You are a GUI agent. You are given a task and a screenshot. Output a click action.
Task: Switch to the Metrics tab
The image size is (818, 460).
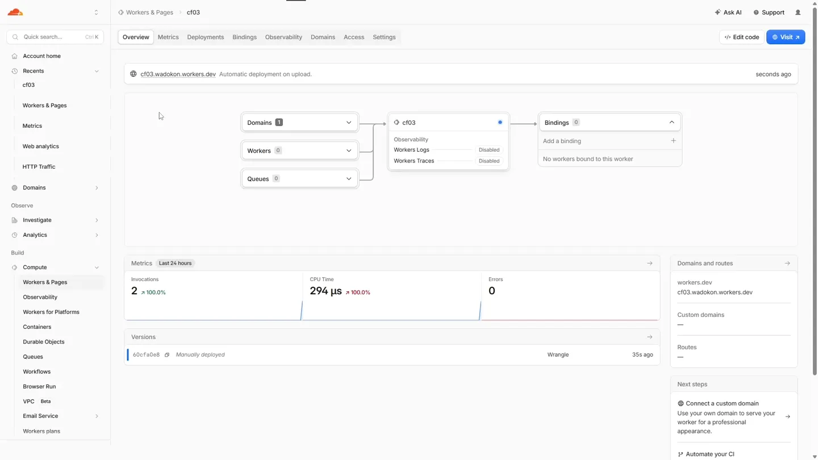click(168, 37)
